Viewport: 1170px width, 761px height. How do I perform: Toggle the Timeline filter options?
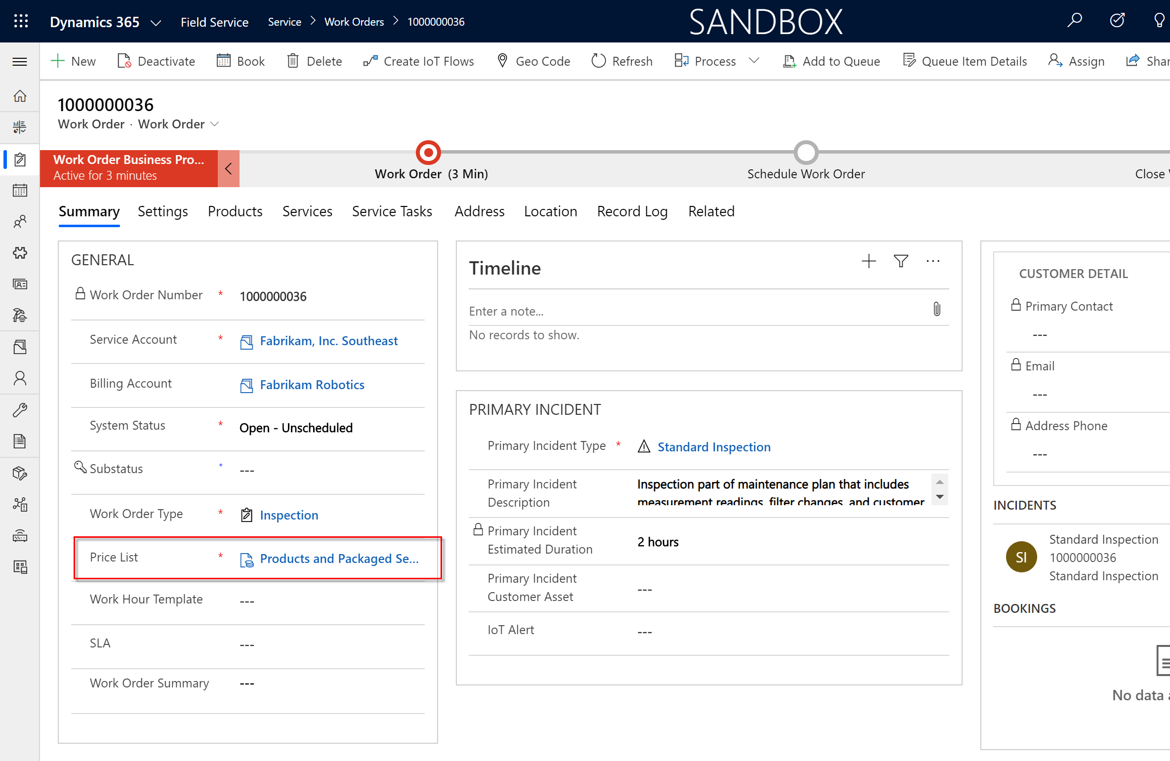[x=901, y=262]
